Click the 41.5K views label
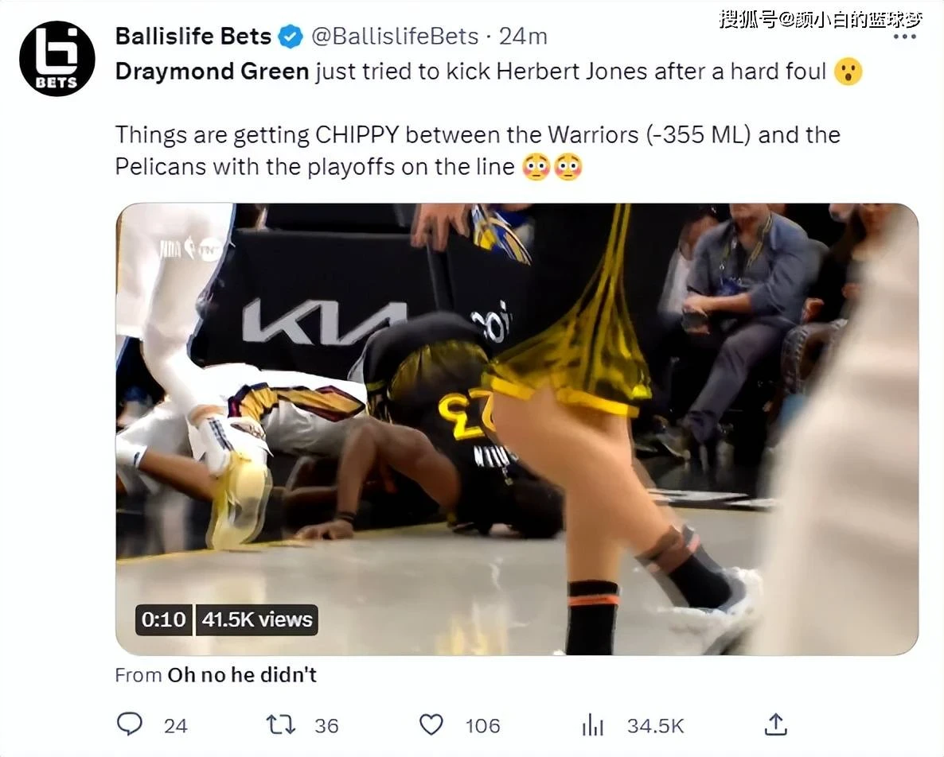 (257, 619)
